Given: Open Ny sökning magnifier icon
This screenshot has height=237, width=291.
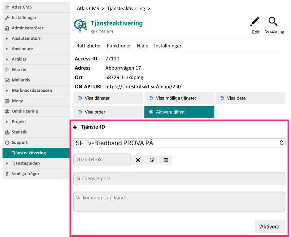Looking at the screenshot, I should point(273,22).
